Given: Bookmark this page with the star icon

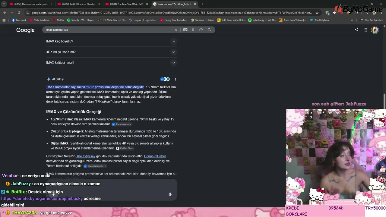Looking at the screenshot, I should 317,13.
